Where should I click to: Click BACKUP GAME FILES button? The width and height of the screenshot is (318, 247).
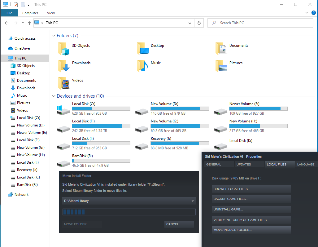[251, 199]
